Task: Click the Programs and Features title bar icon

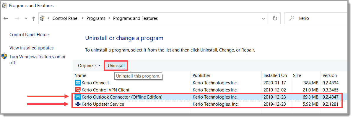Action: [x=4, y=5]
